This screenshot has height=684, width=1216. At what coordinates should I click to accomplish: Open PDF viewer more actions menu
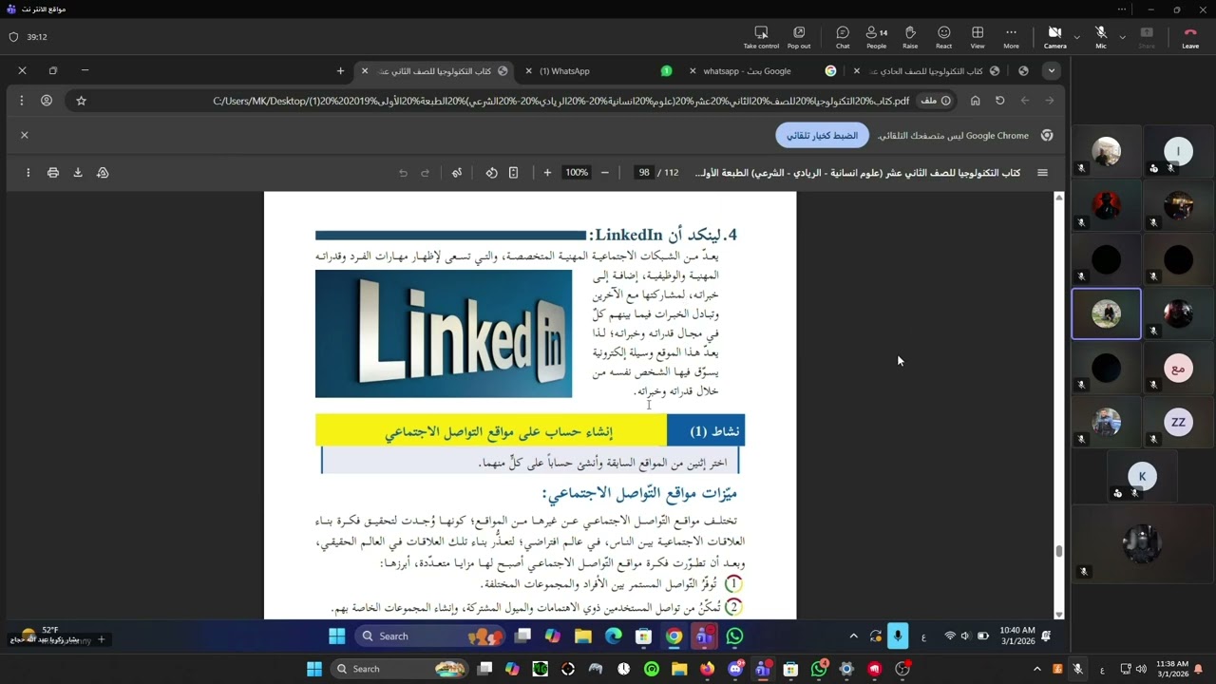point(28,173)
